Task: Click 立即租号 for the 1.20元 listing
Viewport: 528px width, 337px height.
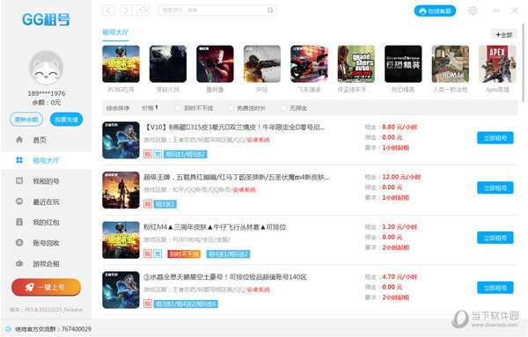Action: point(495,238)
